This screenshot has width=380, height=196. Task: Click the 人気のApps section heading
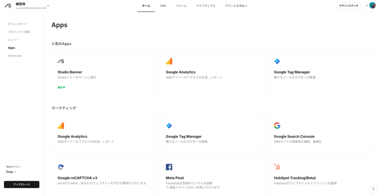61,44
